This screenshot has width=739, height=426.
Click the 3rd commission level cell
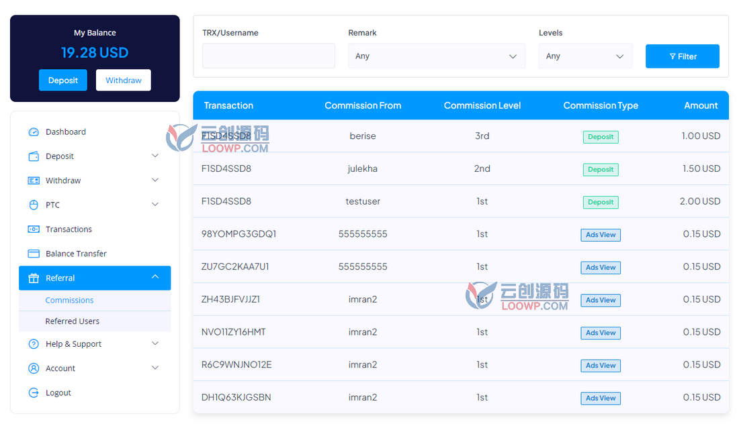click(x=482, y=136)
